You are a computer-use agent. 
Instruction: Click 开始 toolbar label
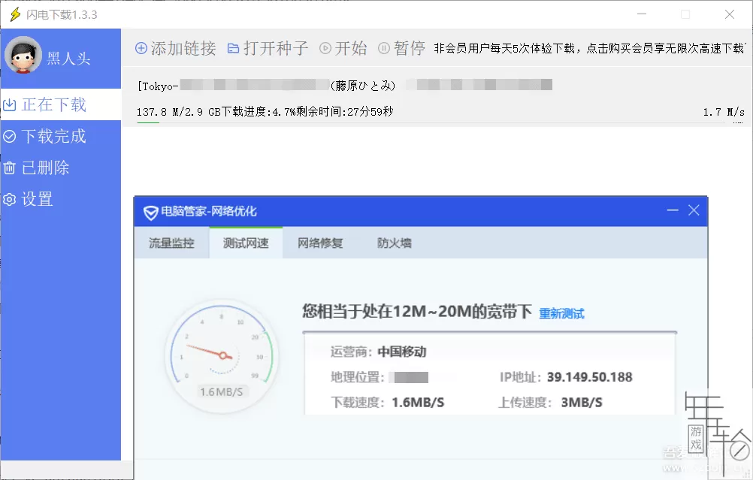351,48
